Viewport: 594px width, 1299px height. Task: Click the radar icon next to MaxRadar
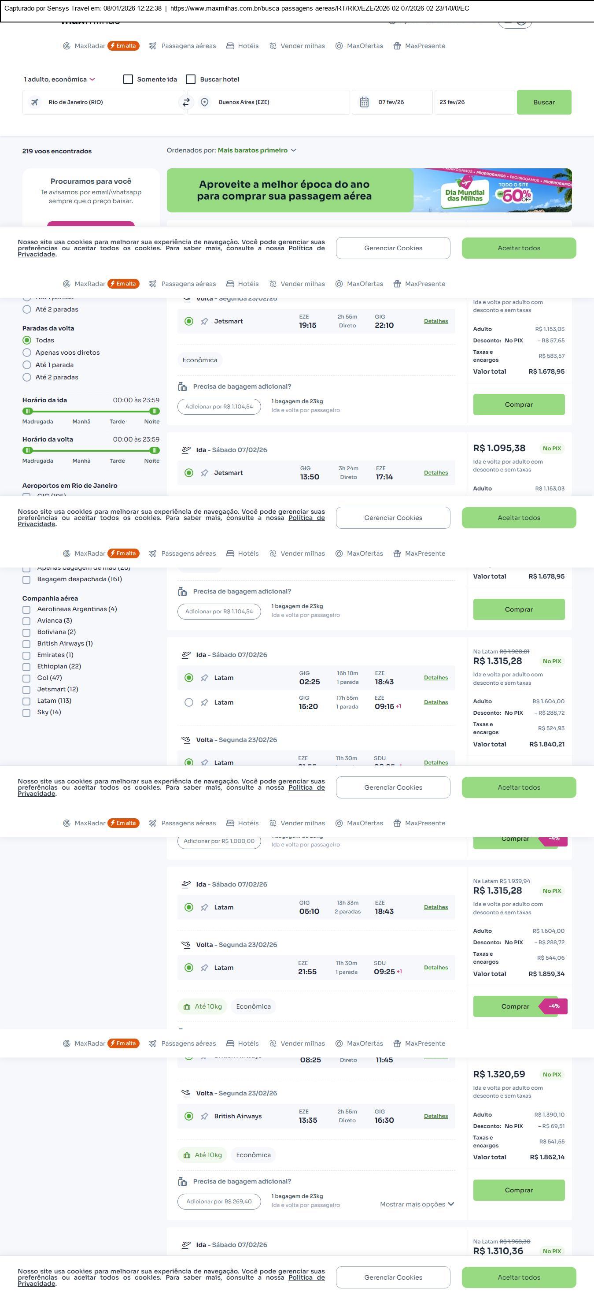(66, 46)
